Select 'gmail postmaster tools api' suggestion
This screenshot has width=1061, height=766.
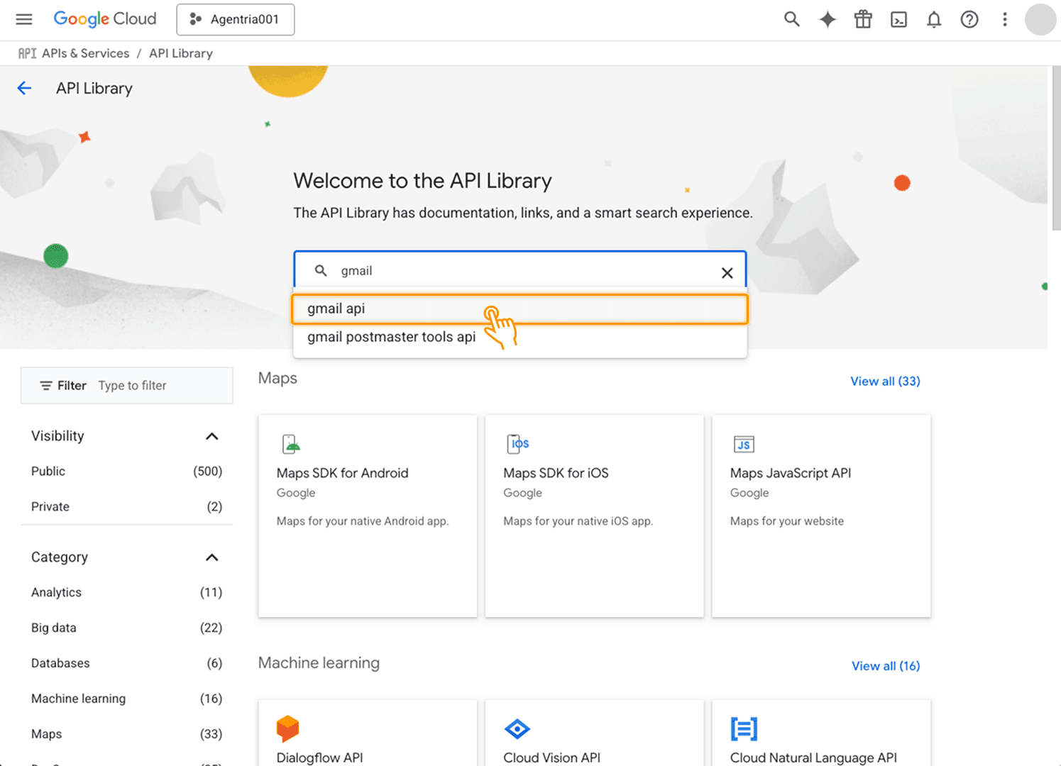520,337
